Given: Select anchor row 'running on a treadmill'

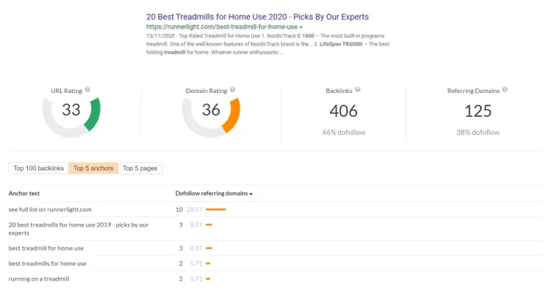Looking at the screenshot, I should 275,278.
